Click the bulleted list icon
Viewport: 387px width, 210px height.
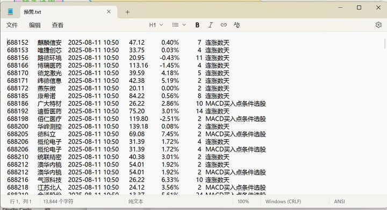pyautogui.click(x=175, y=25)
